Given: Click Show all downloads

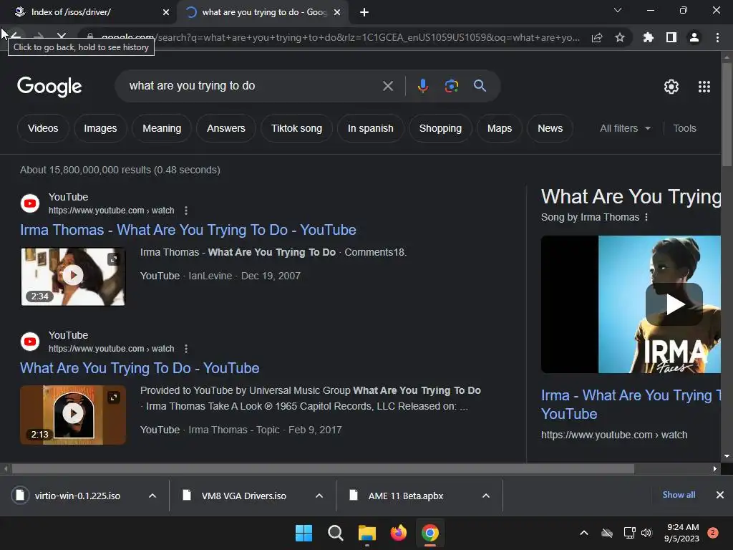Looking at the screenshot, I should coord(679,495).
